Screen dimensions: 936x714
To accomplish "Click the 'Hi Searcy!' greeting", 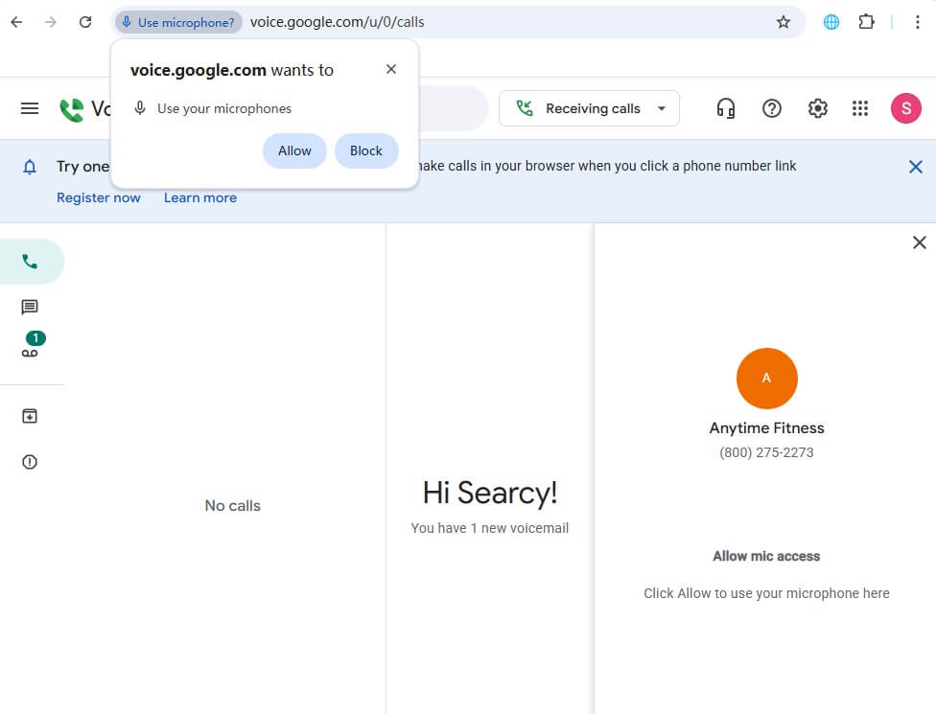I will point(489,494).
